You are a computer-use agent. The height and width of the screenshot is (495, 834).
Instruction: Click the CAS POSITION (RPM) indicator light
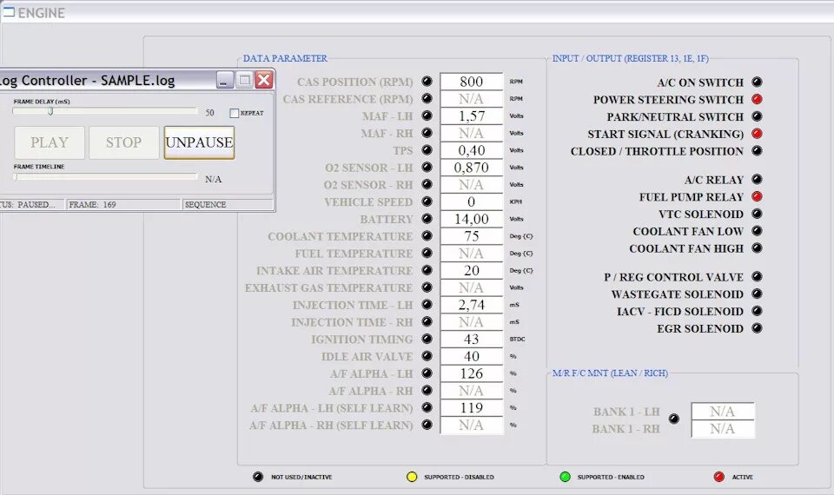[427, 82]
